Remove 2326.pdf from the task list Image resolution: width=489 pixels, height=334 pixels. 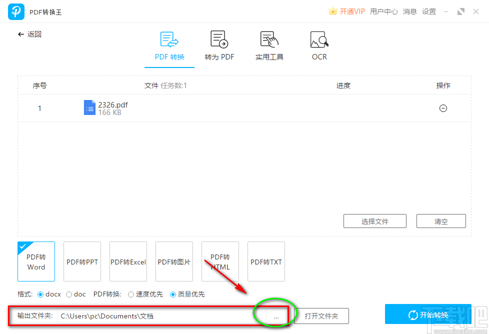pyautogui.click(x=443, y=108)
